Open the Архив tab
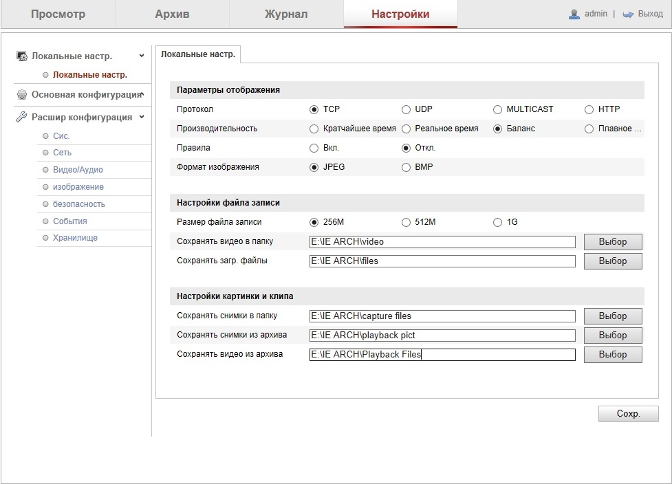 click(172, 14)
